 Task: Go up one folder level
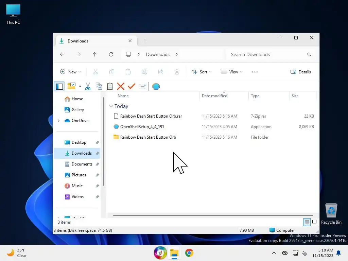(x=95, y=54)
